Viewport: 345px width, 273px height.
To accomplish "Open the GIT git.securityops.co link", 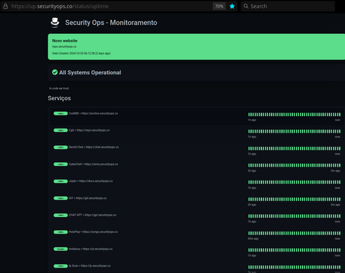I will [x=88, y=198].
